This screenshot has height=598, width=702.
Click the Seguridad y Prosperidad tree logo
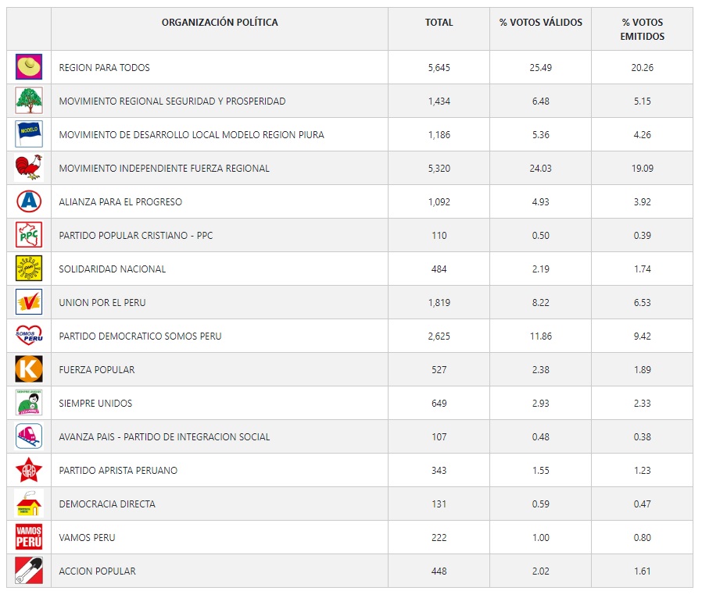tap(29, 101)
